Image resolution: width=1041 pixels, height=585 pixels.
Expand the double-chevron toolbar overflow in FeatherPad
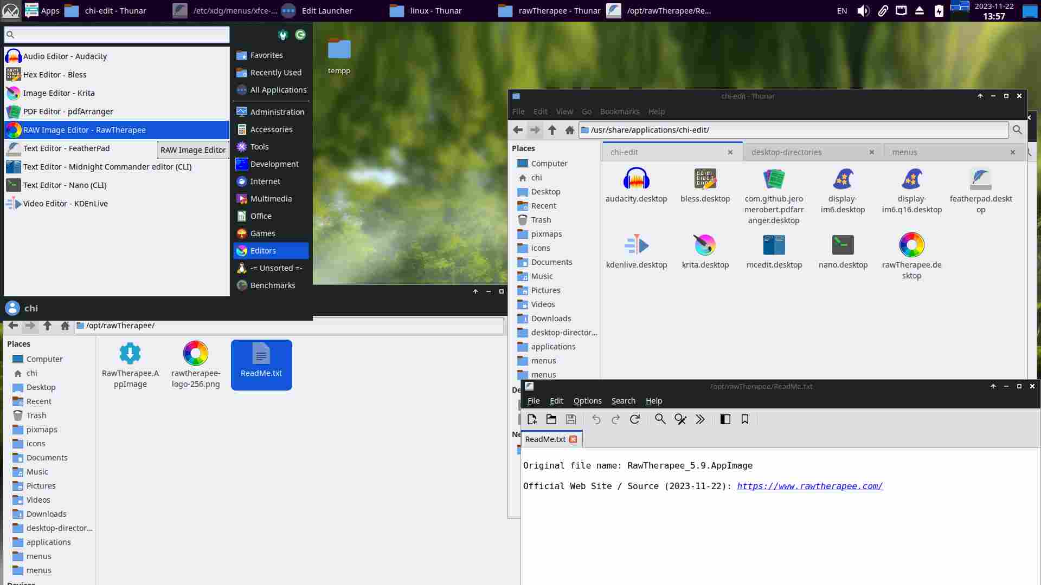click(x=700, y=419)
